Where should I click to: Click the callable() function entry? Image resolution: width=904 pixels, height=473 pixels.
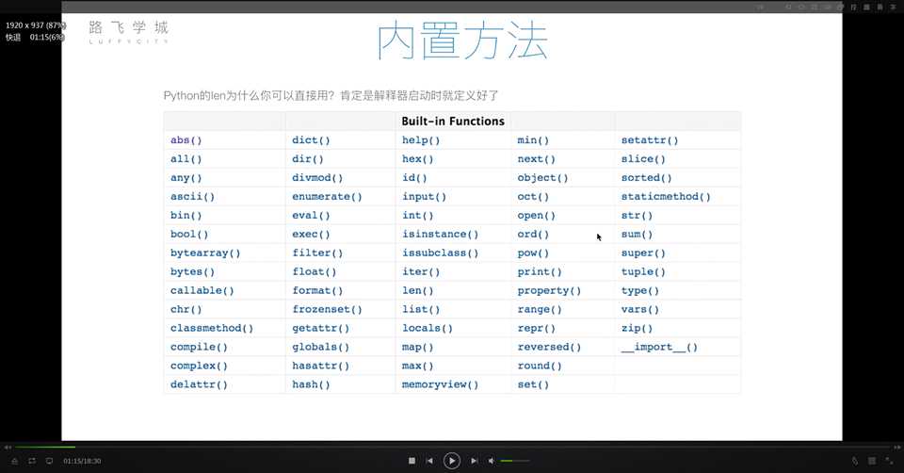click(202, 291)
